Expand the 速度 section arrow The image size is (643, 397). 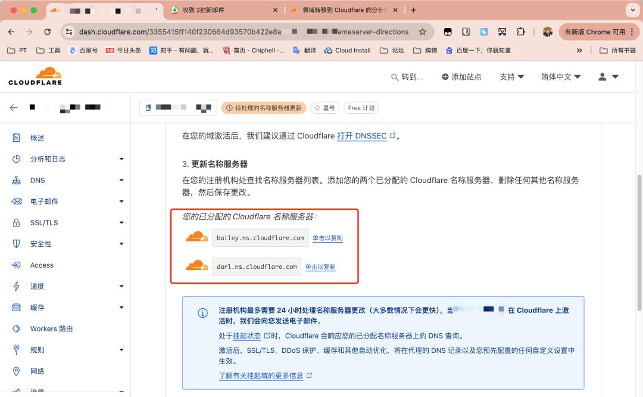[x=121, y=286]
